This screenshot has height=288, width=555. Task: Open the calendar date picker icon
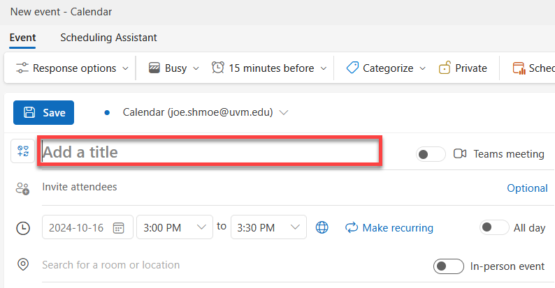point(118,228)
